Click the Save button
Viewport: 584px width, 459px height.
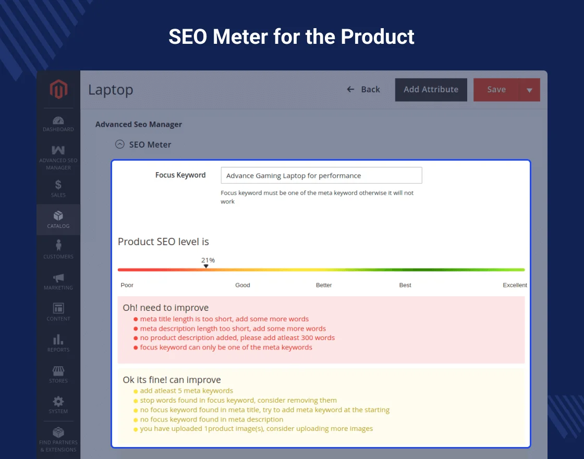click(x=496, y=89)
